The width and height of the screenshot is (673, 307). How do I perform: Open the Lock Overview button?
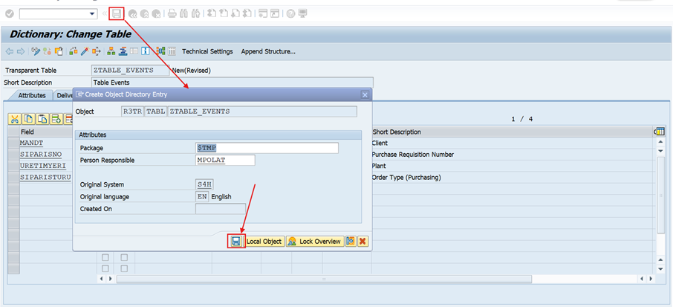[x=314, y=242]
